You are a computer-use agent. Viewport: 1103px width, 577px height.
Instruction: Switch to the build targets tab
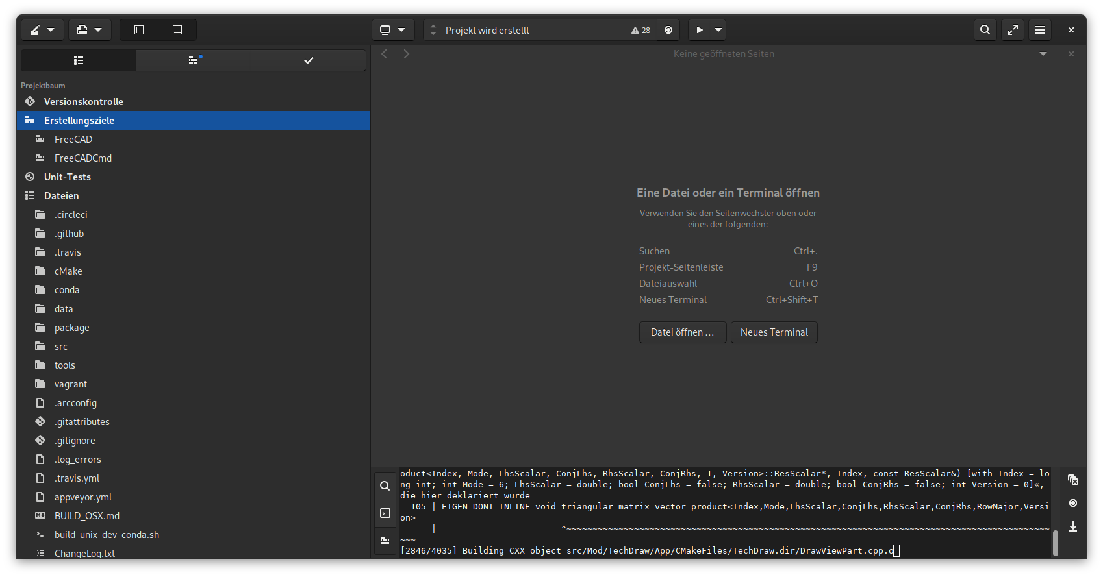click(194, 60)
